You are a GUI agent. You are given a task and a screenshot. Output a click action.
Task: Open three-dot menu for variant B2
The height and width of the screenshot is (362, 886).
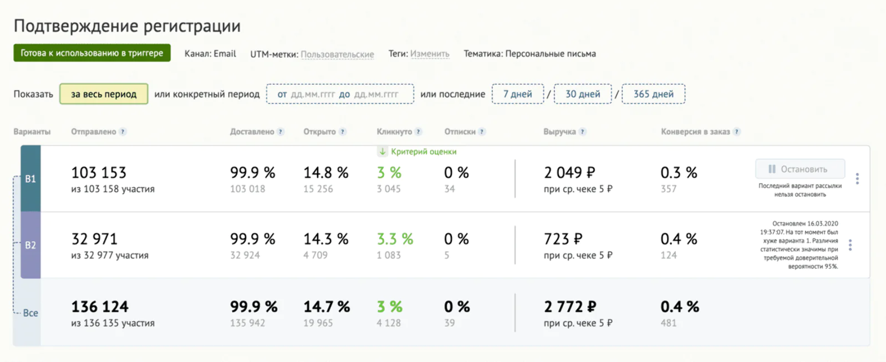850,245
